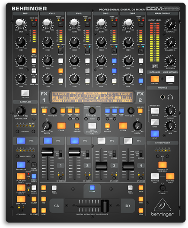Click the channel 1 volume fader
This screenshot has width=188, height=228.
(x=48, y=151)
